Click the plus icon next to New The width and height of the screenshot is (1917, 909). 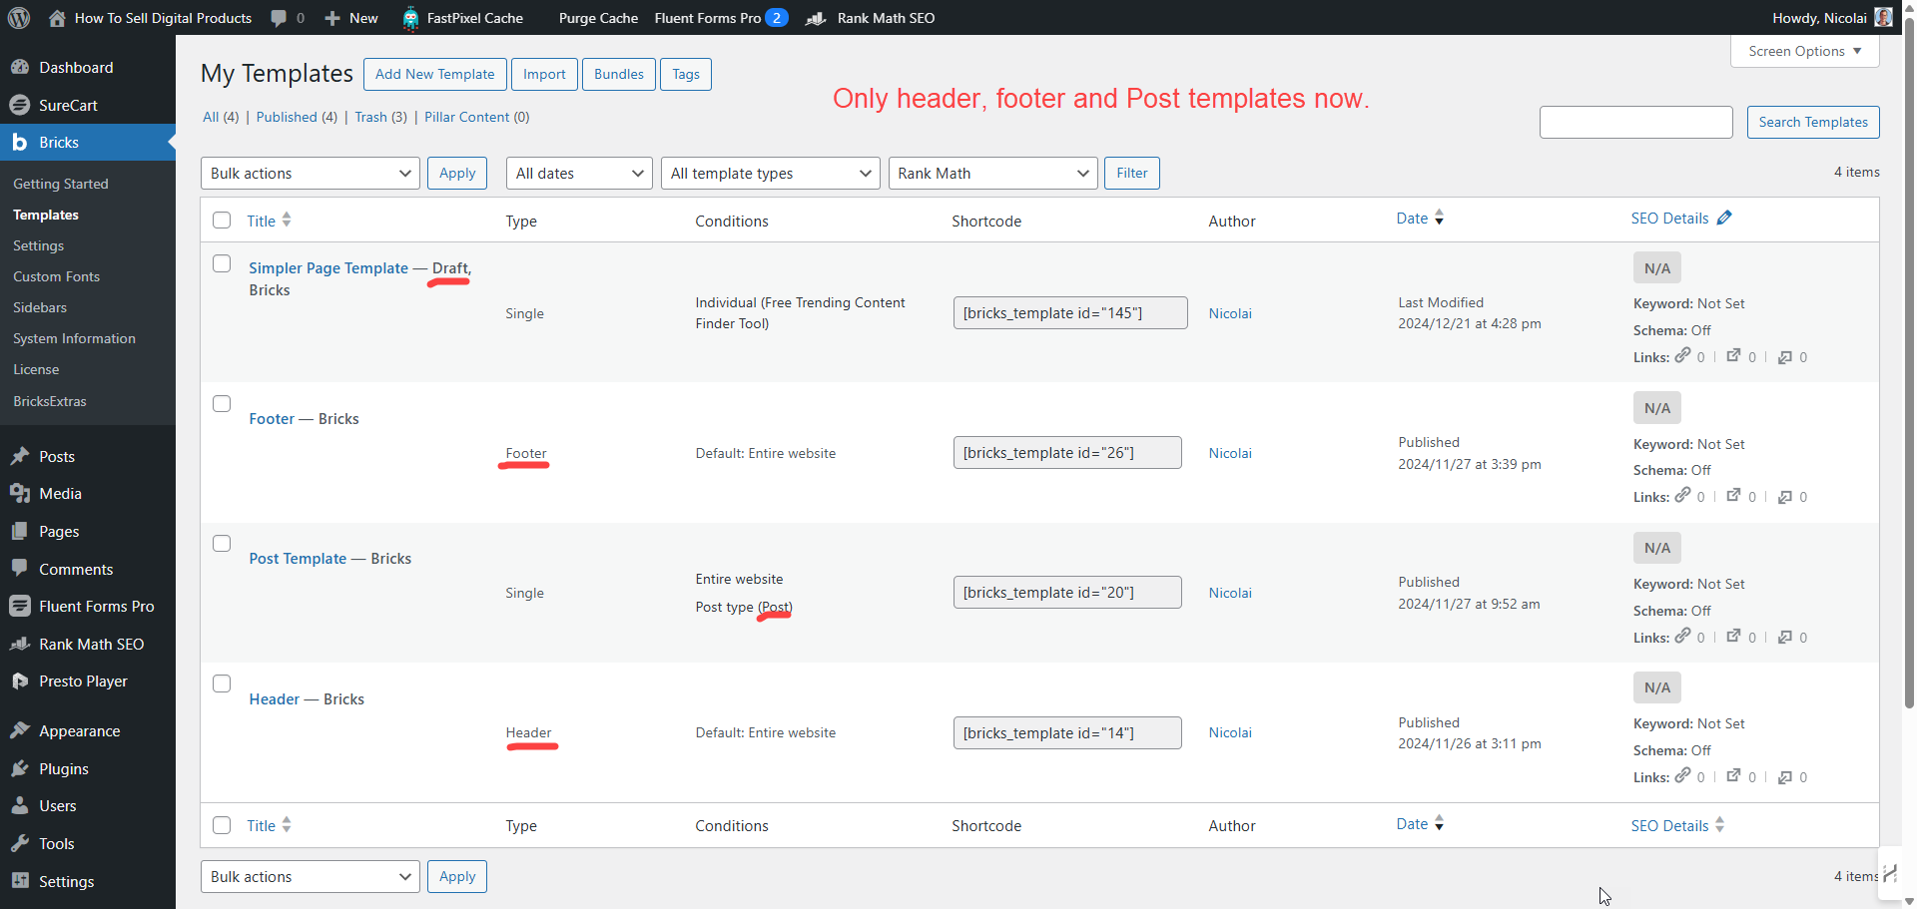tap(332, 18)
